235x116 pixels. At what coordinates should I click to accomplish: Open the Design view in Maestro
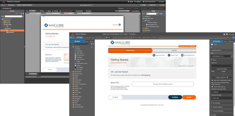[x=80, y=37]
